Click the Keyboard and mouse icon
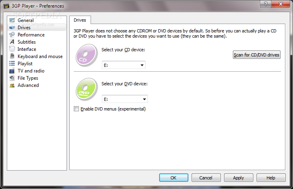 point(12,56)
